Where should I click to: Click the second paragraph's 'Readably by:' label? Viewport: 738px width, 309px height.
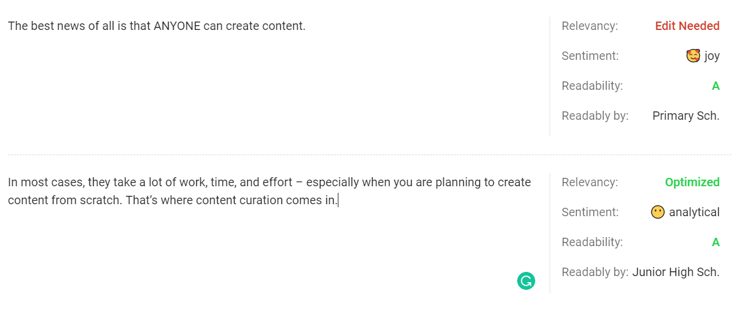[595, 272]
